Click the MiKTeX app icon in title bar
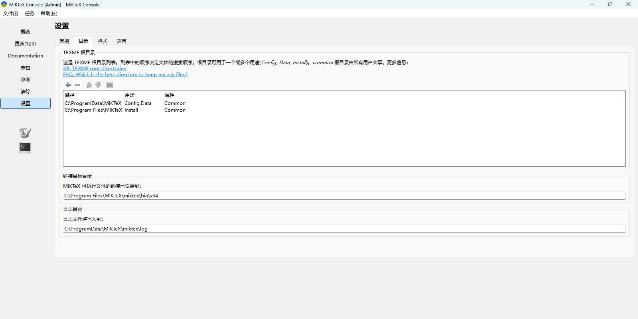 4,4
